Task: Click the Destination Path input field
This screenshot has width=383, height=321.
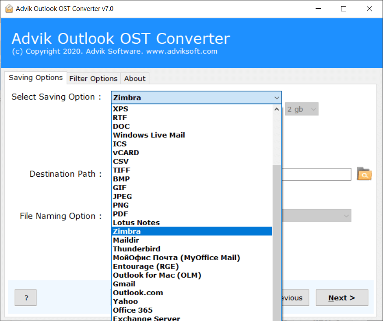Action: point(316,174)
